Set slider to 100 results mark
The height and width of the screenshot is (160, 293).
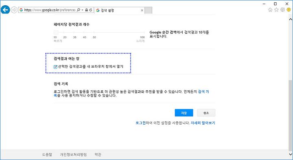[x=142, y=37]
